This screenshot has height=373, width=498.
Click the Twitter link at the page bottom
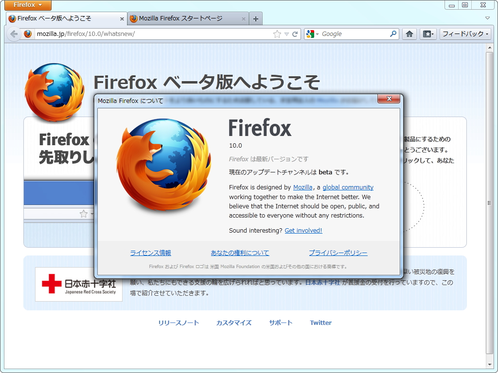point(320,322)
